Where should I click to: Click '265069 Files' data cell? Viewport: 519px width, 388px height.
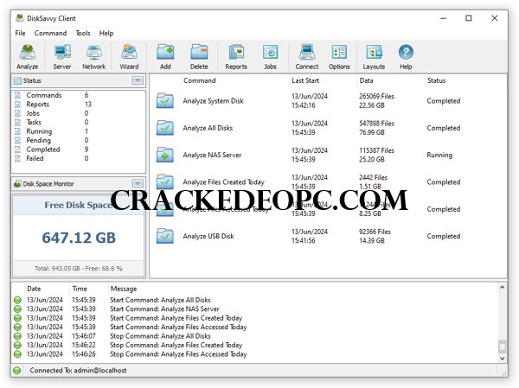[376, 96]
